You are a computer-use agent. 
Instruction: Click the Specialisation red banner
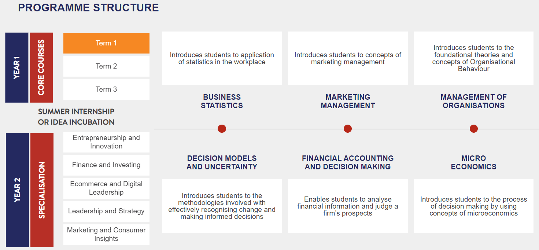click(42, 190)
